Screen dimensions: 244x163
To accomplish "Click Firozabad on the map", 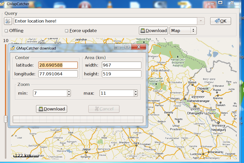I will point(145,144).
